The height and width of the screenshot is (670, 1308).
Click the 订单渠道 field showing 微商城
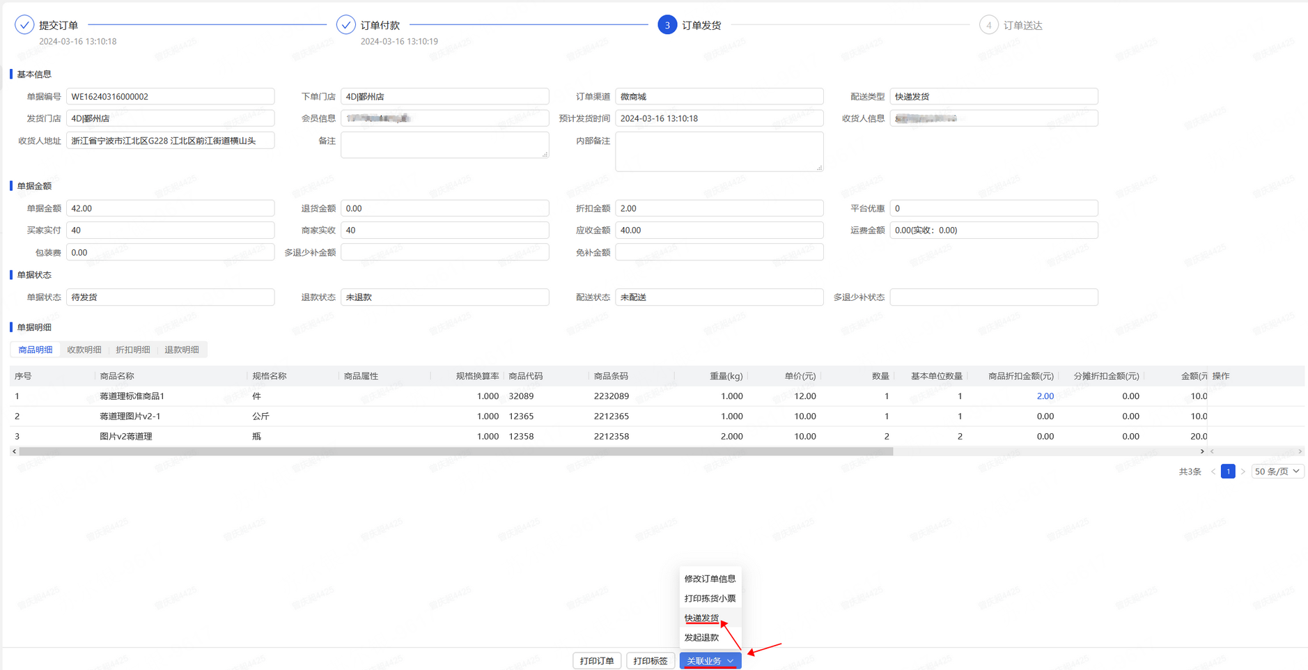coord(719,96)
